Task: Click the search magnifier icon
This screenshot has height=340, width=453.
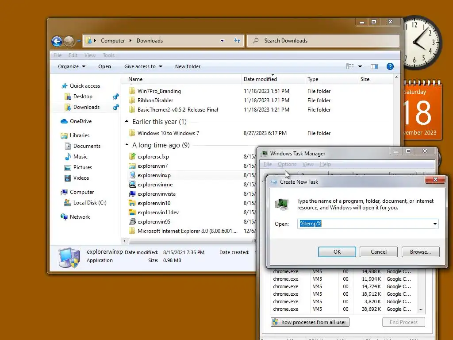Action: (256, 40)
